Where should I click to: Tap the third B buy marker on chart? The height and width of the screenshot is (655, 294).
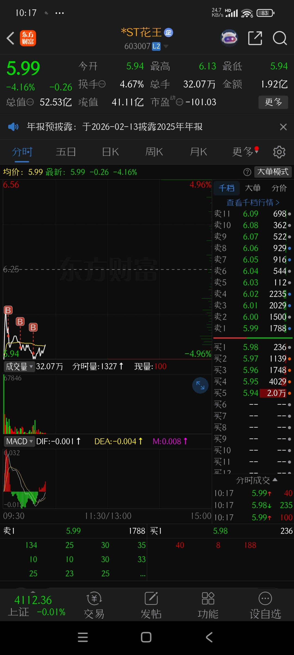[33, 327]
